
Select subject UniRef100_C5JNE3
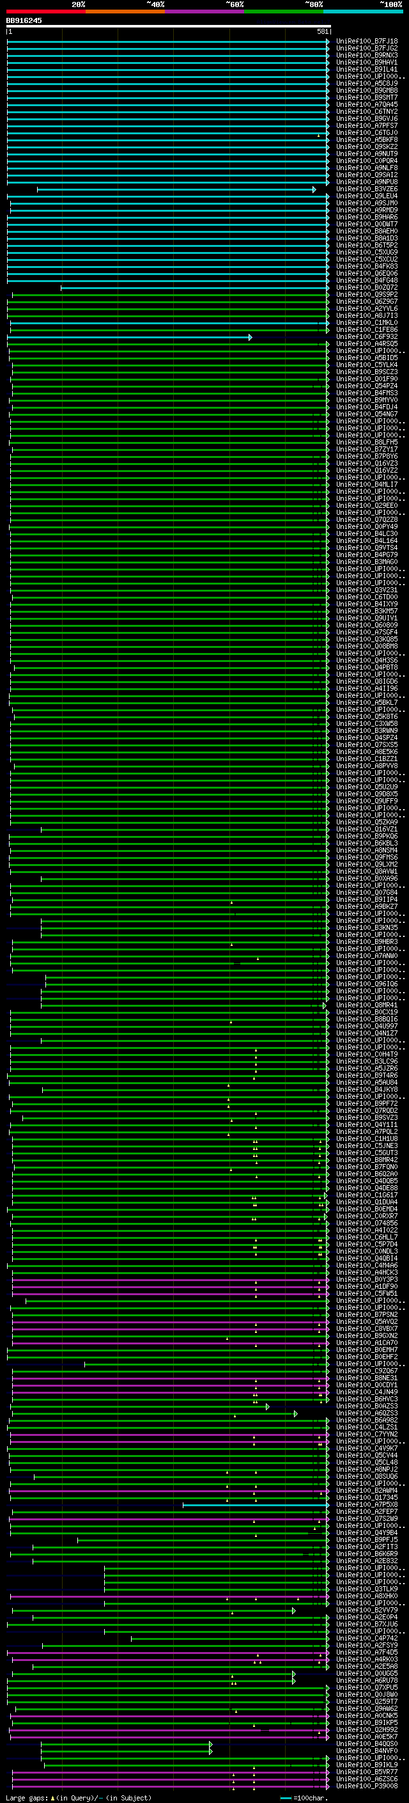click(x=366, y=1146)
